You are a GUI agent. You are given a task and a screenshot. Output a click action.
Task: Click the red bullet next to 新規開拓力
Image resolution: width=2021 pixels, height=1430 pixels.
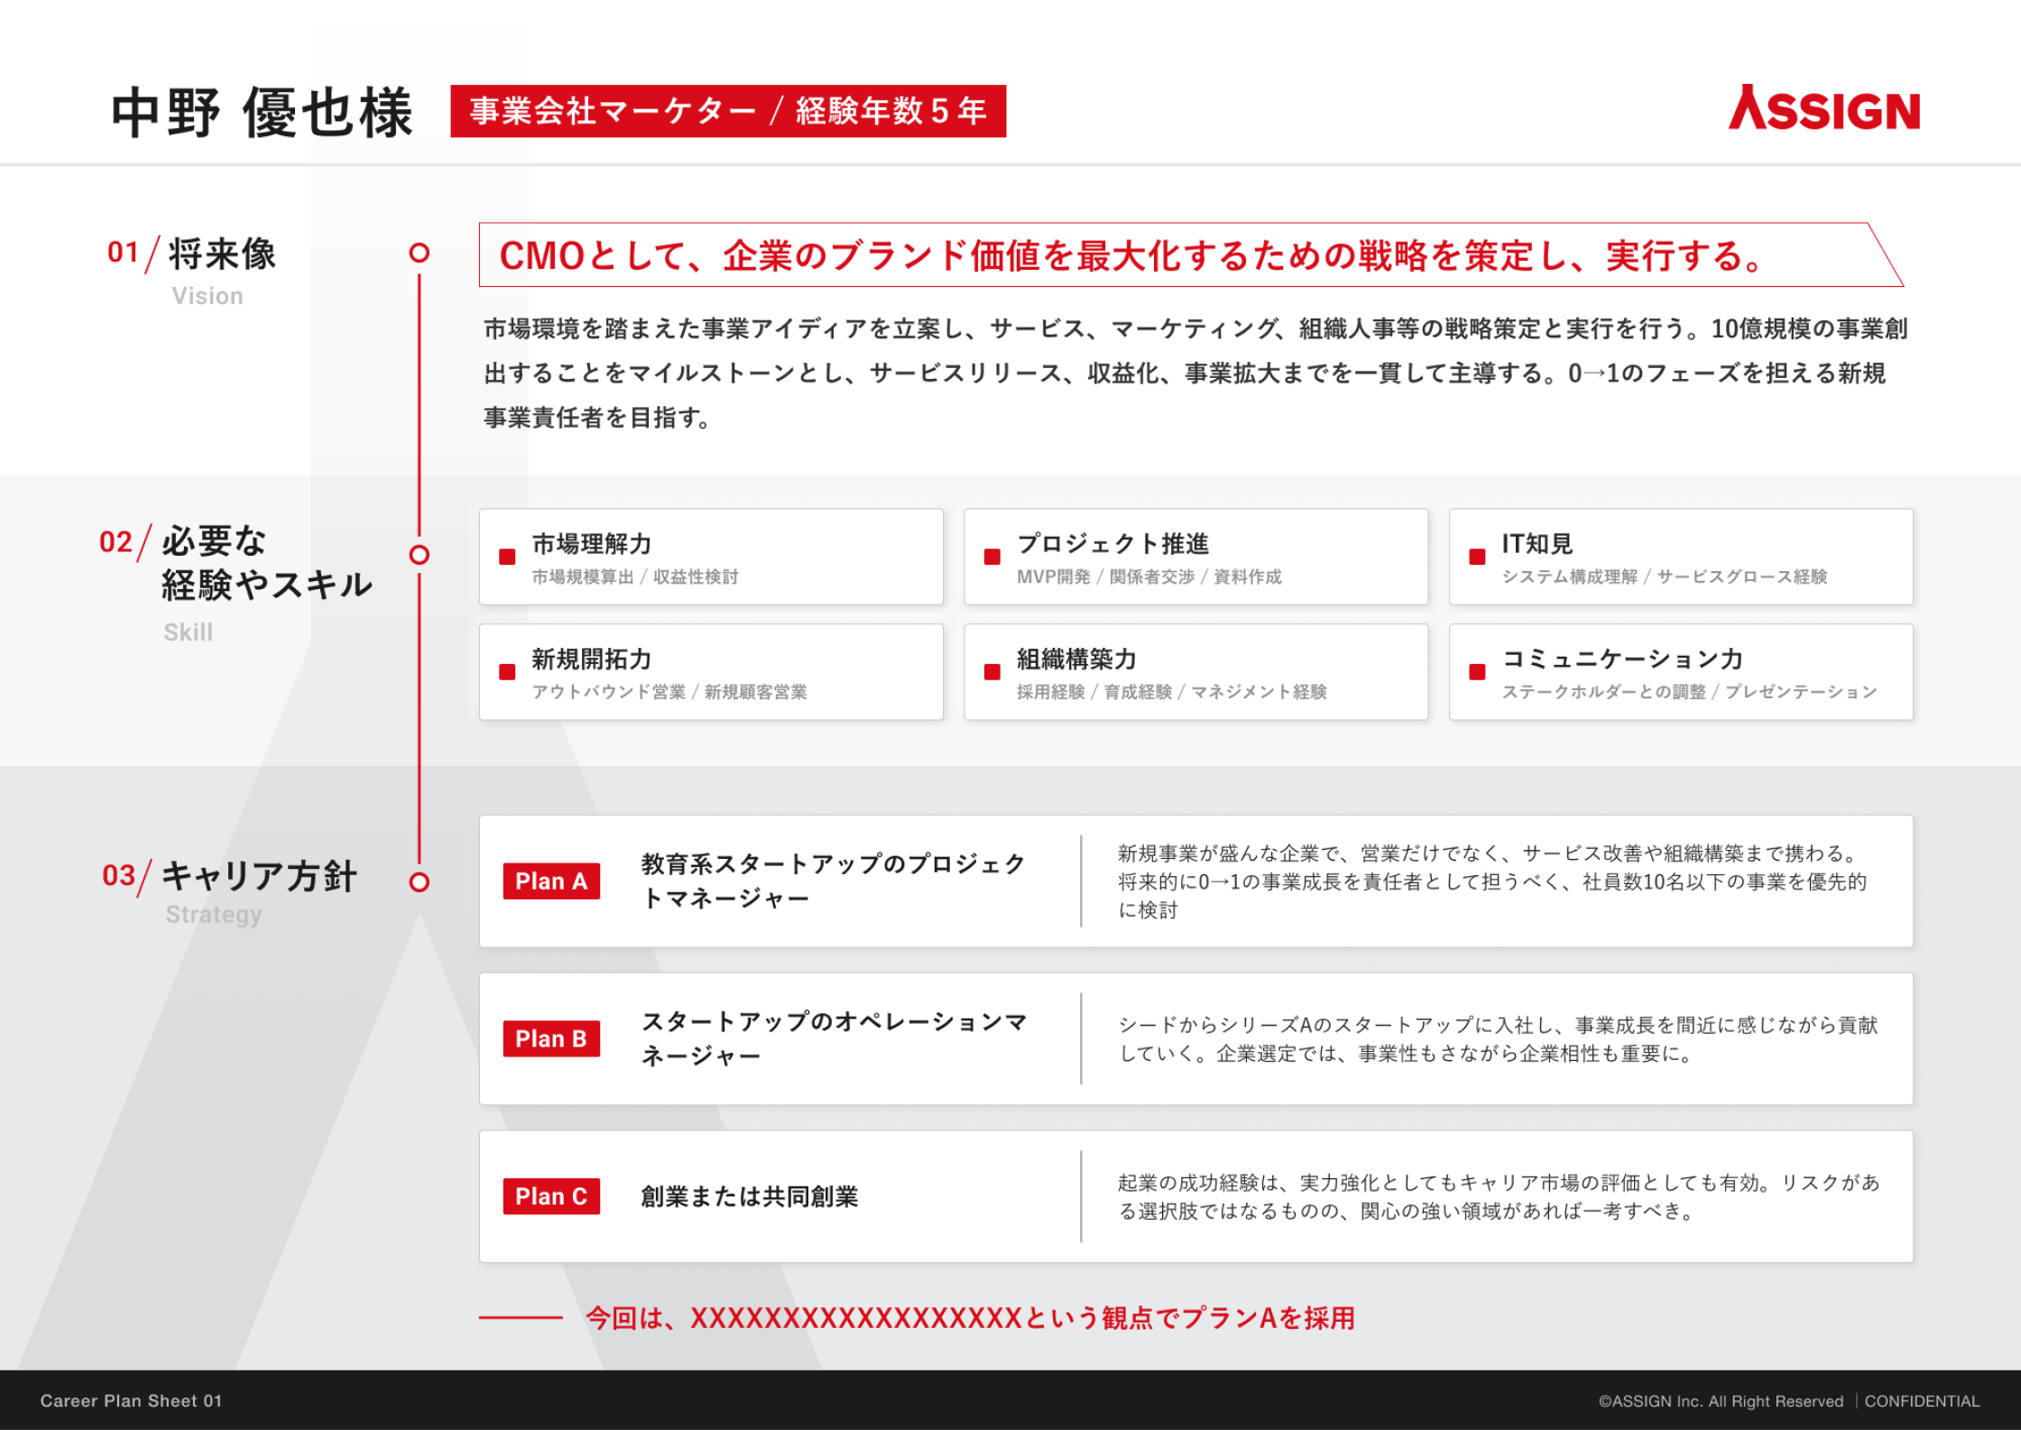point(506,673)
